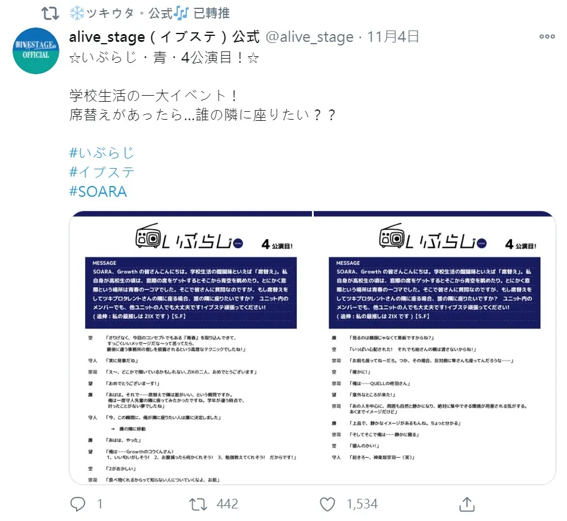The image size is (567, 521).
Task: Open the three-dot more options menu
Action: tap(547, 36)
